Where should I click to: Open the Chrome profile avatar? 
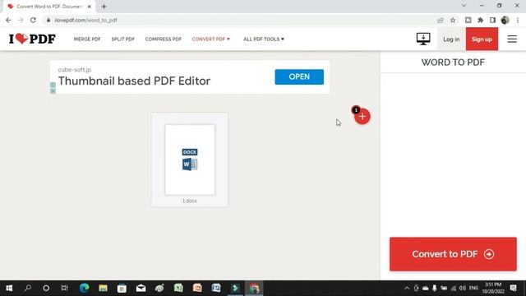pyautogui.click(x=505, y=20)
